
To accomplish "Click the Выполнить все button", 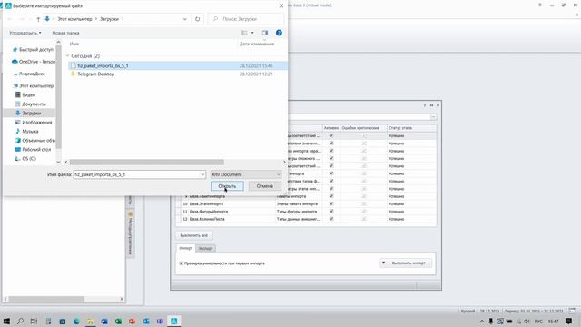I will [x=193, y=235].
